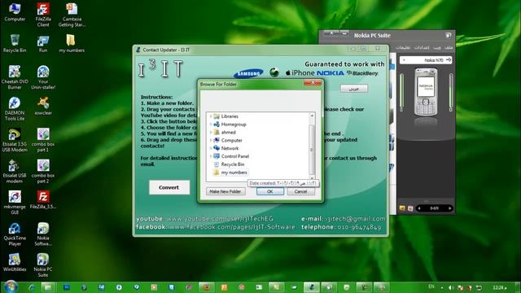Screen dimensions: 521x293
Task: Open Internet Explorer from the taskbar
Action: point(32,287)
